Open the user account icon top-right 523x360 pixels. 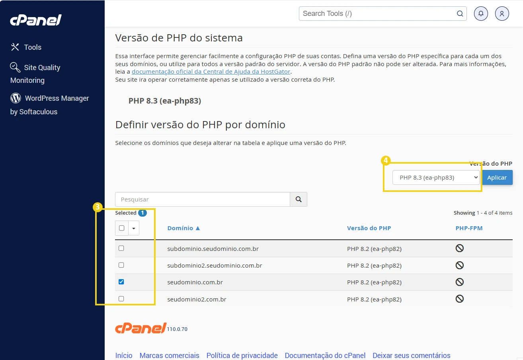(502, 13)
